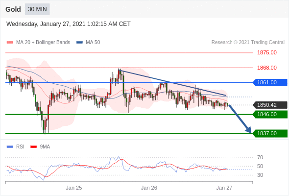Viewport: 289px width, 196px height.
Task: Click the chart date 'Wednesday, January 27, 2021'
Action: 46,24
